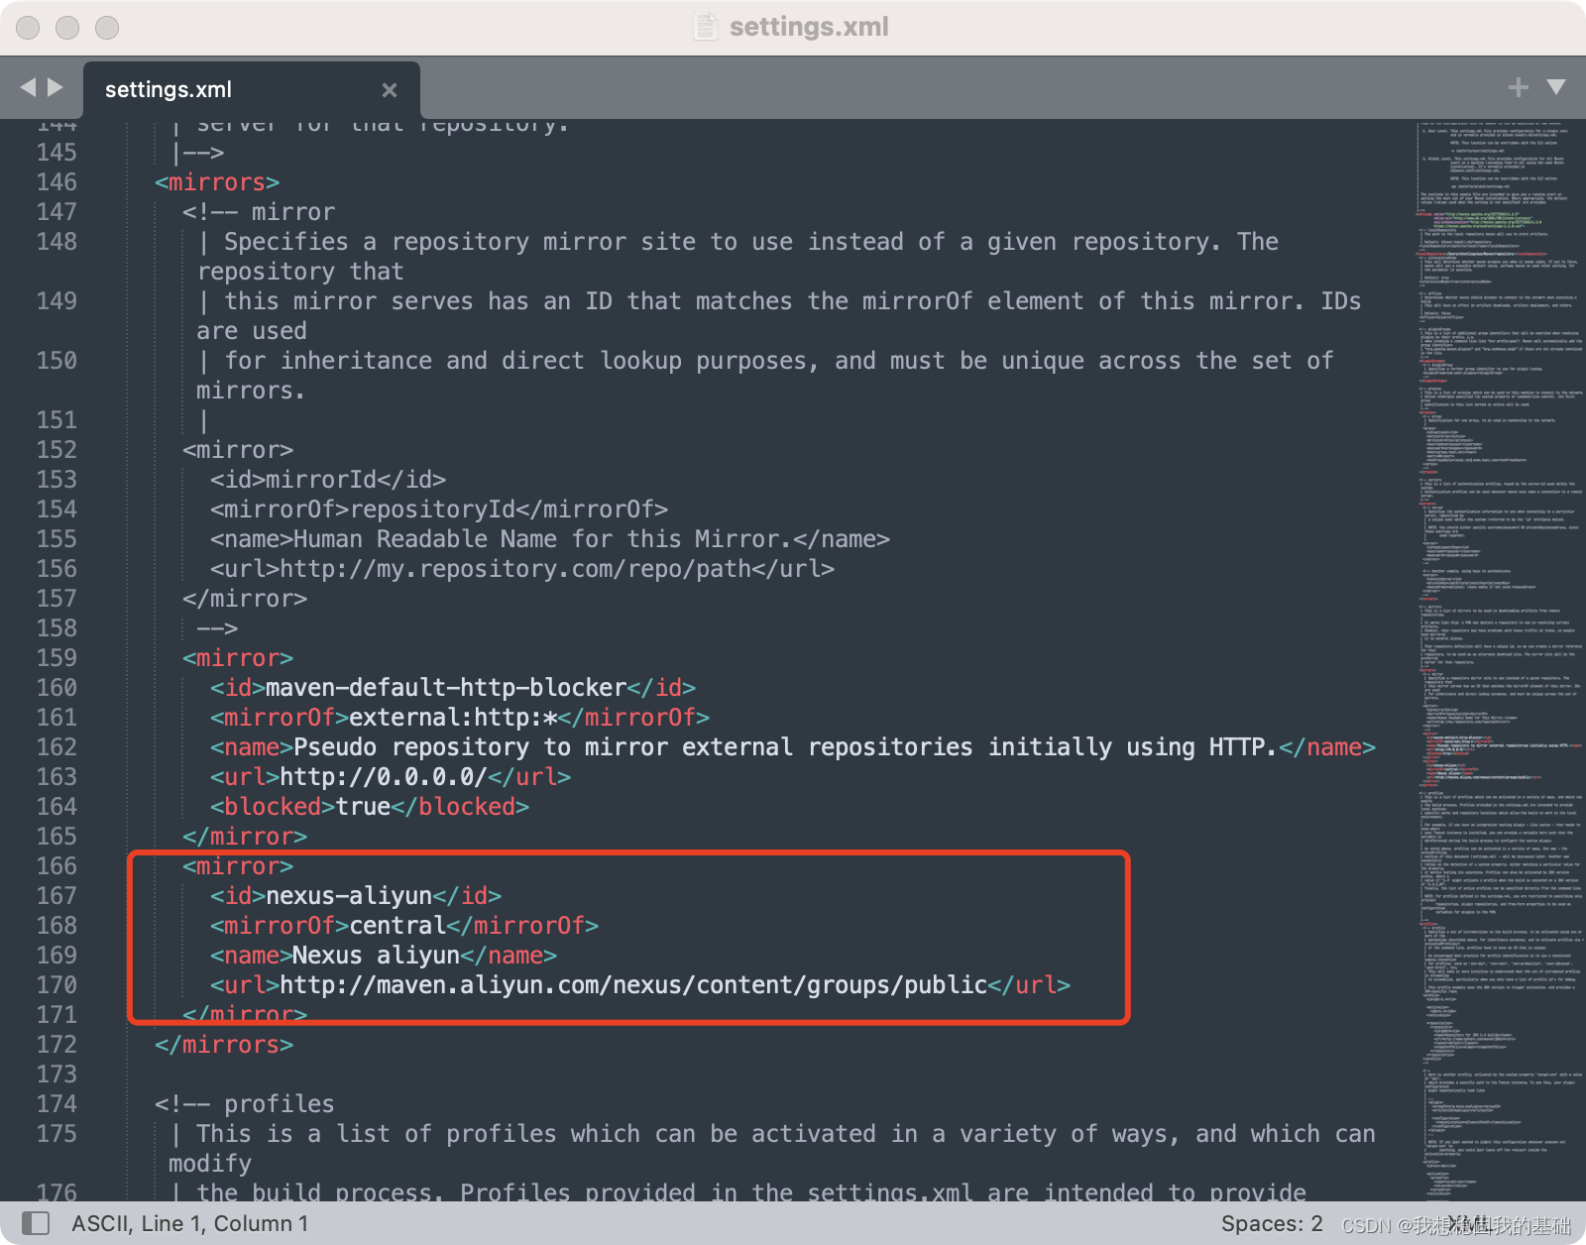Image resolution: width=1586 pixels, height=1245 pixels.
Task: Click the document file icon in title bar
Action: click(x=705, y=27)
